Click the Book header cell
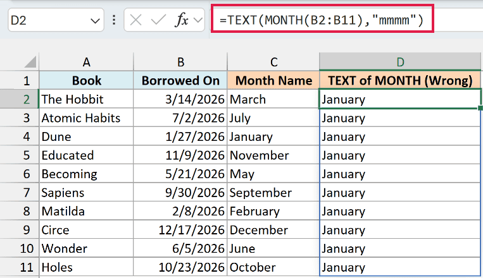The width and height of the screenshot is (483, 278). (86, 81)
